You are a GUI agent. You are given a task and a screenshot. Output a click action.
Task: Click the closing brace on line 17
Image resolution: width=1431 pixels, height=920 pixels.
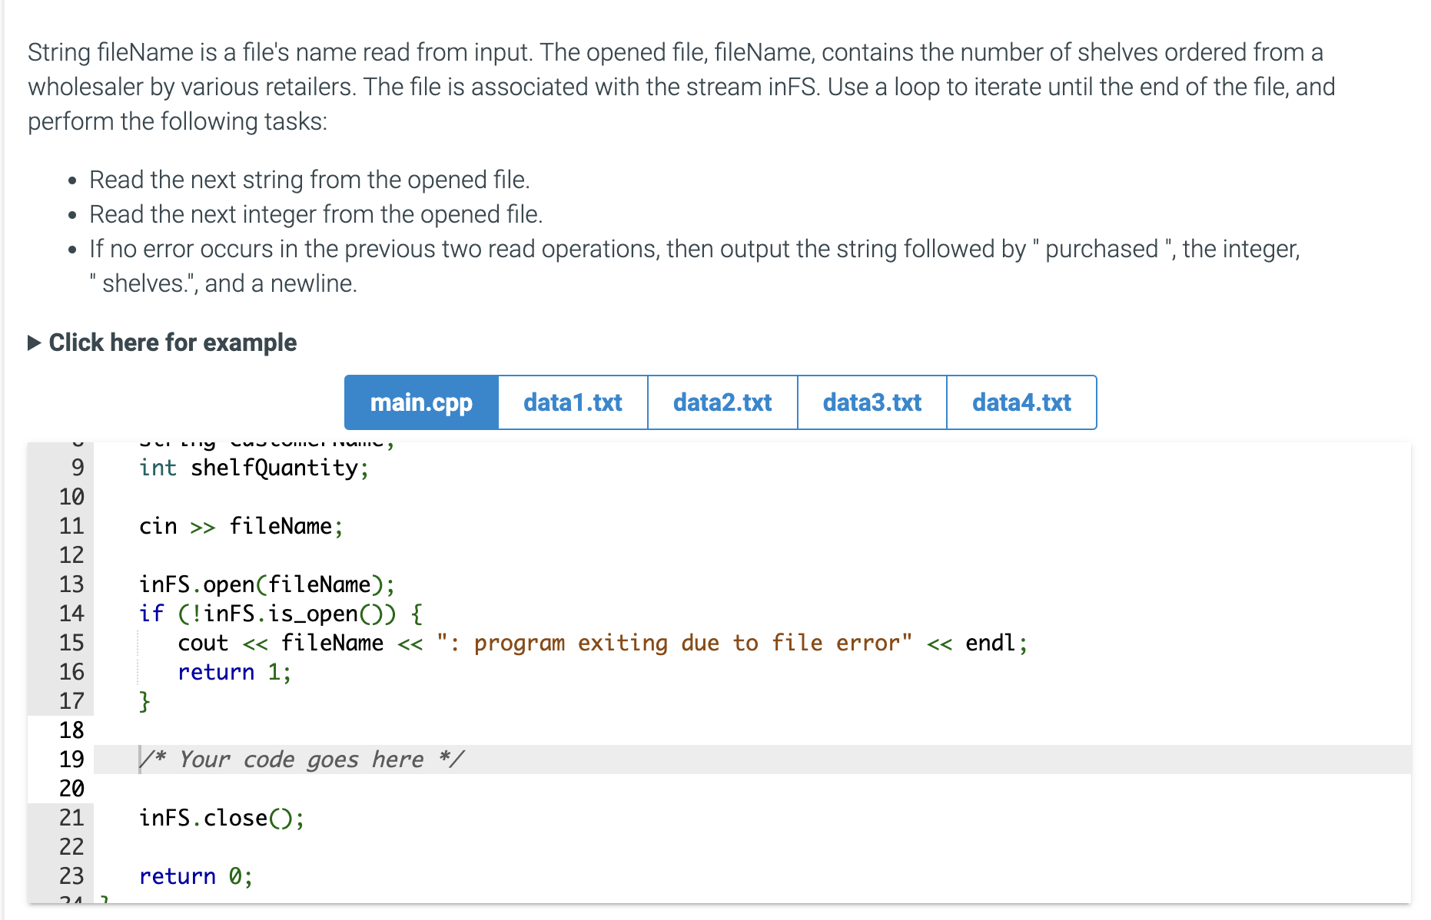[x=144, y=701]
